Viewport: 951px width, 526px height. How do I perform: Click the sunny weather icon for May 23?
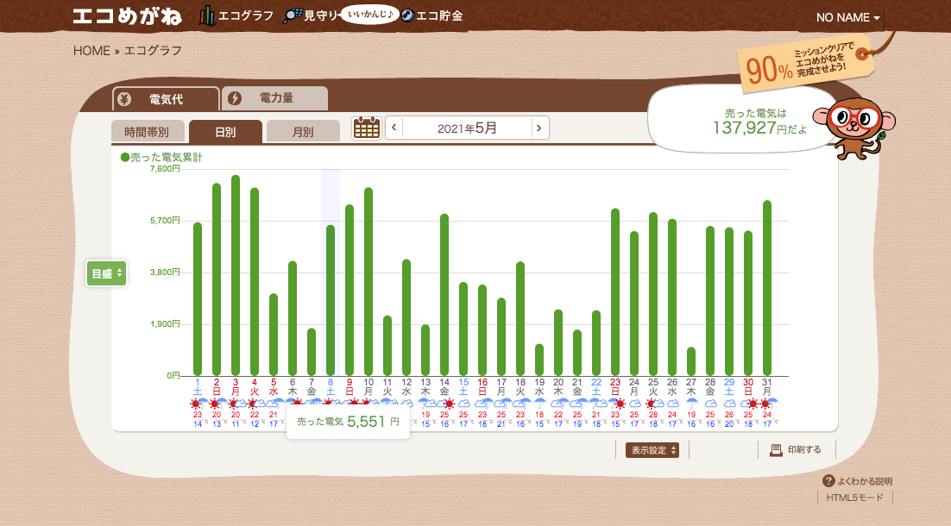[620, 404]
